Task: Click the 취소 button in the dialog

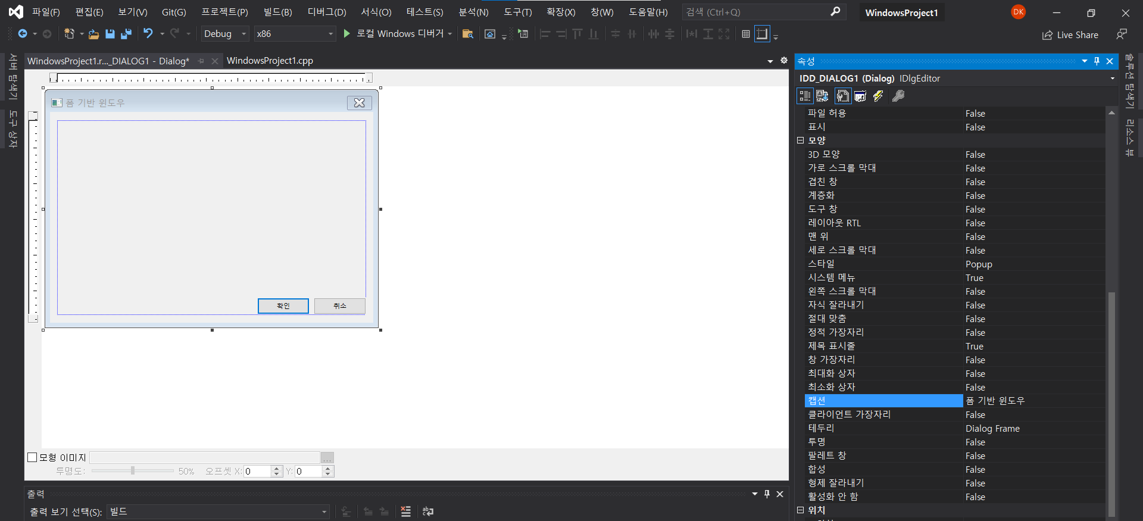Action: tap(340, 306)
